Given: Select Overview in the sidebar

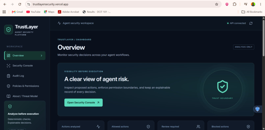Looking at the screenshot, I should tap(25, 55).
